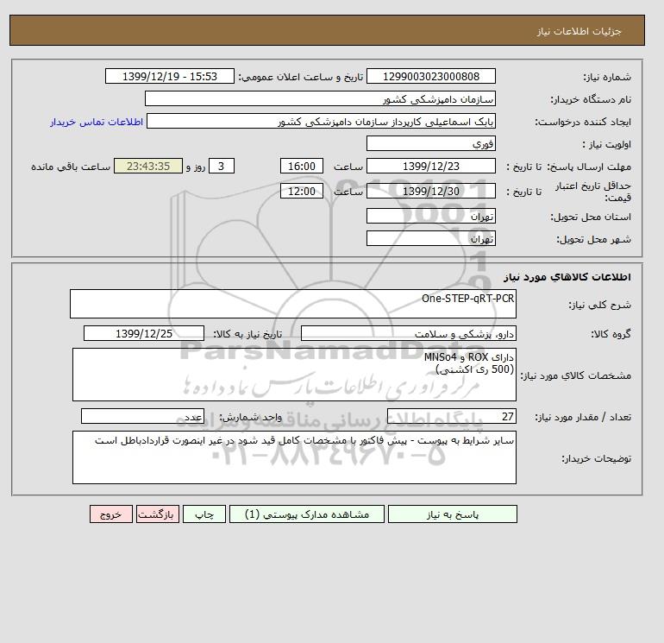Click the remaining days field showing 3
This screenshot has width=664, height=643.
[221, 167]
